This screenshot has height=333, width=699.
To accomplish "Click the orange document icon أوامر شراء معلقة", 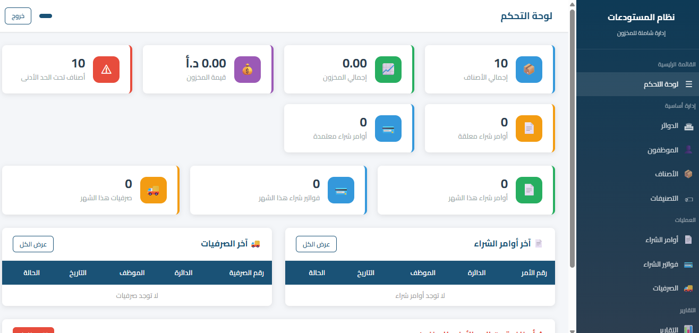I will (x=529, y=129).
